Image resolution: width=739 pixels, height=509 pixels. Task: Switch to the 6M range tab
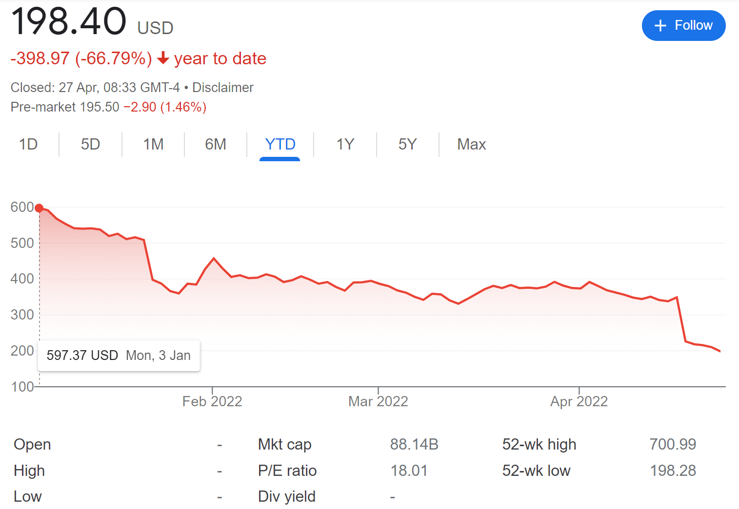[x=216, y=144]
